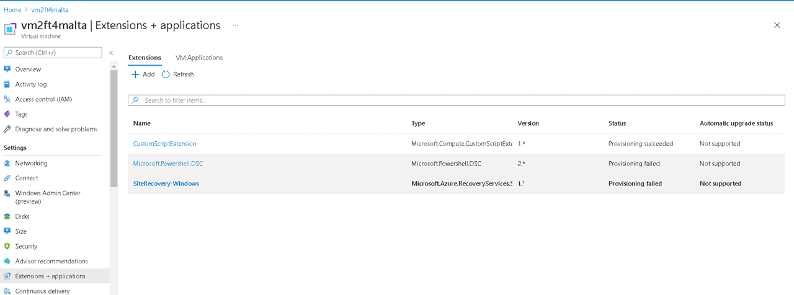
Task: Select Size menu item
Action: tap(20, 231)
